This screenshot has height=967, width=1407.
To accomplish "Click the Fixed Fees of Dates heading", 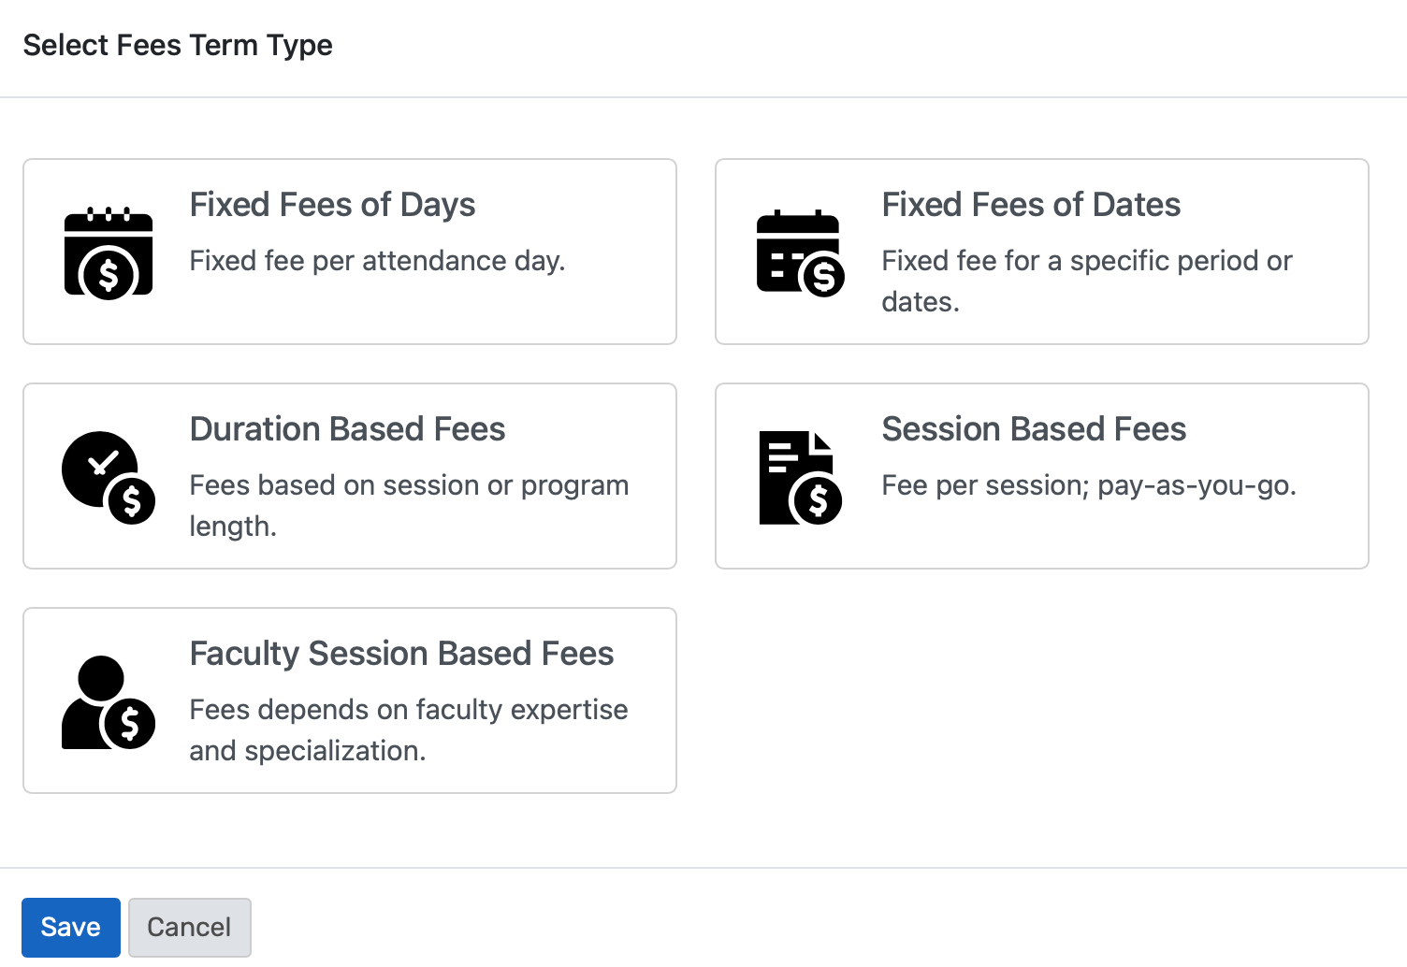I will [1030, 204].
